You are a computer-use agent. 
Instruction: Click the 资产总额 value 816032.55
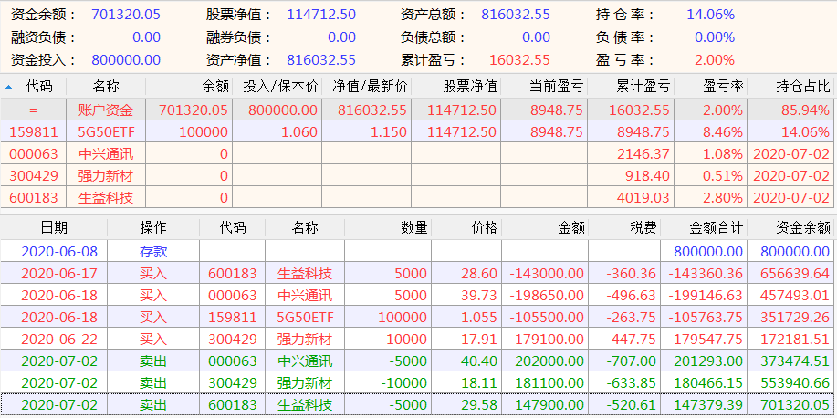pyautogui.click(x=516, y=15)
